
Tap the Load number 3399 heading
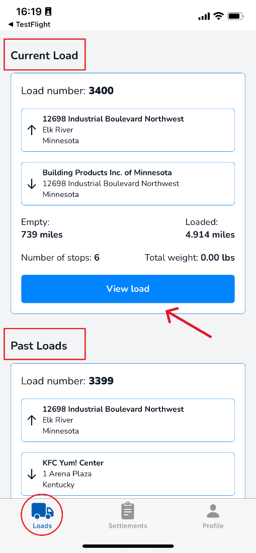(67, 381)
